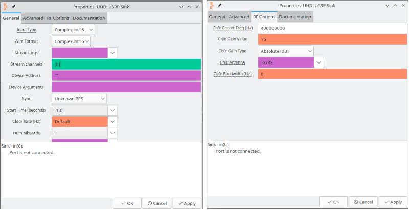This screenshot has height=210, width=409.
Task: Open the Ch0 Gain Type dropdown
Action: click(x=285, y=51)
